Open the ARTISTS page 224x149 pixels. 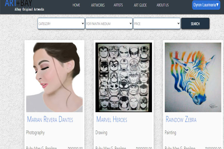118,5
